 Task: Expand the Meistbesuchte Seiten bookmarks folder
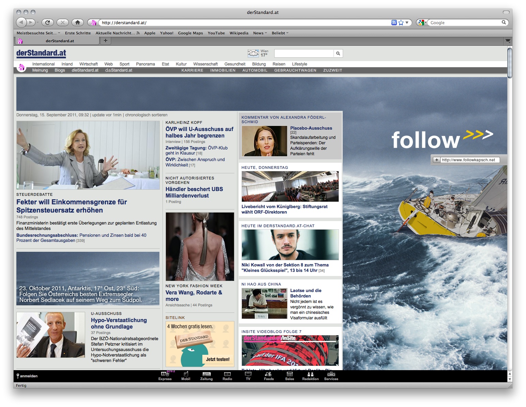38,33
